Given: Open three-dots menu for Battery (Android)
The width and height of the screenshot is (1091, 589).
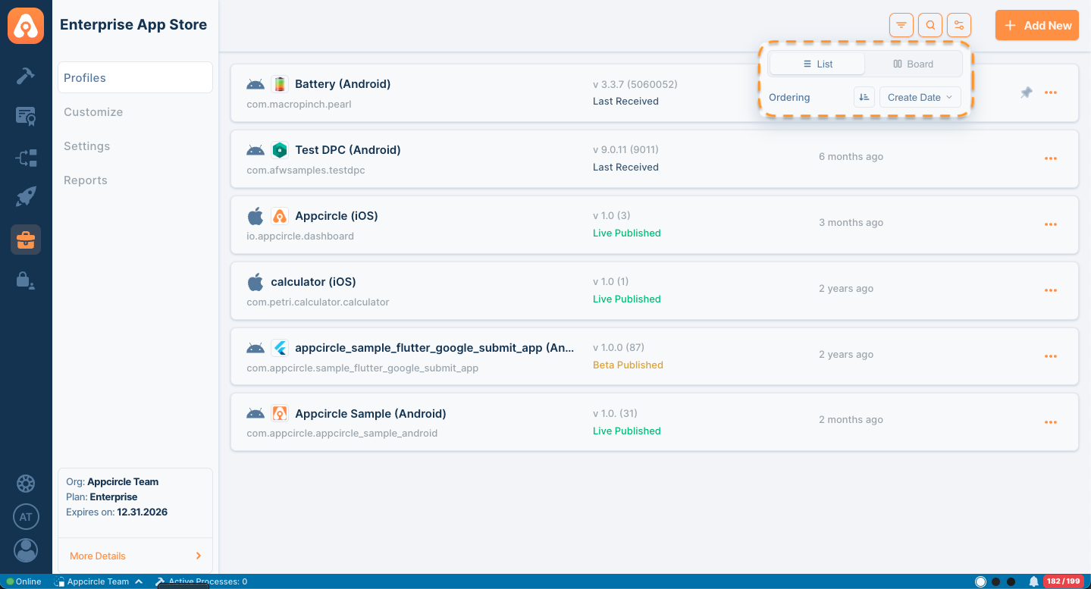Looking at the screenshot, I should [1051, 92].
